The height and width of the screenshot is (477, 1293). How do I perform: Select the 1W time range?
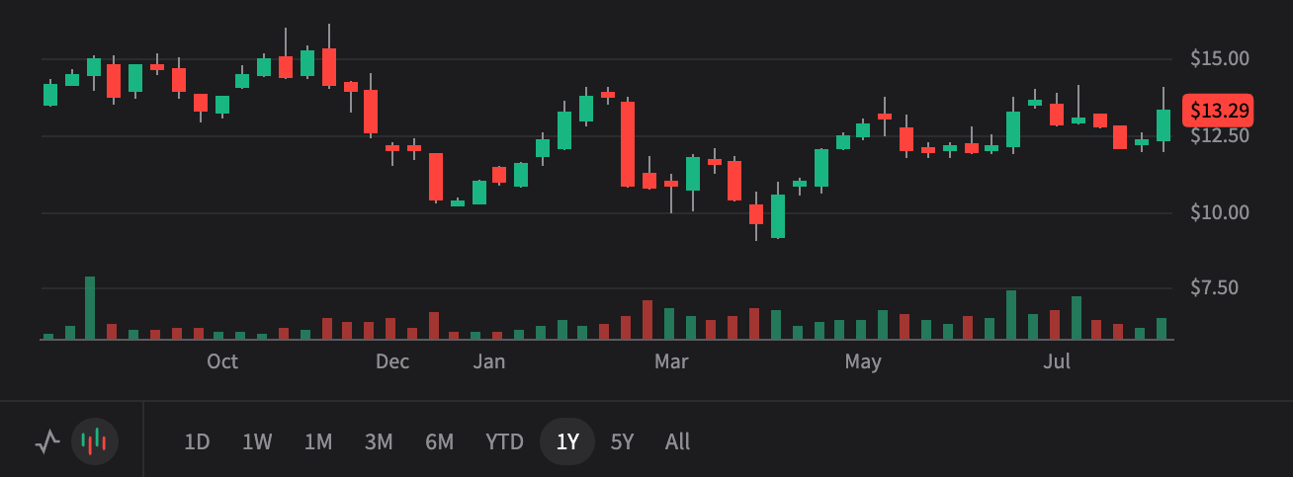tap(257, 441)
